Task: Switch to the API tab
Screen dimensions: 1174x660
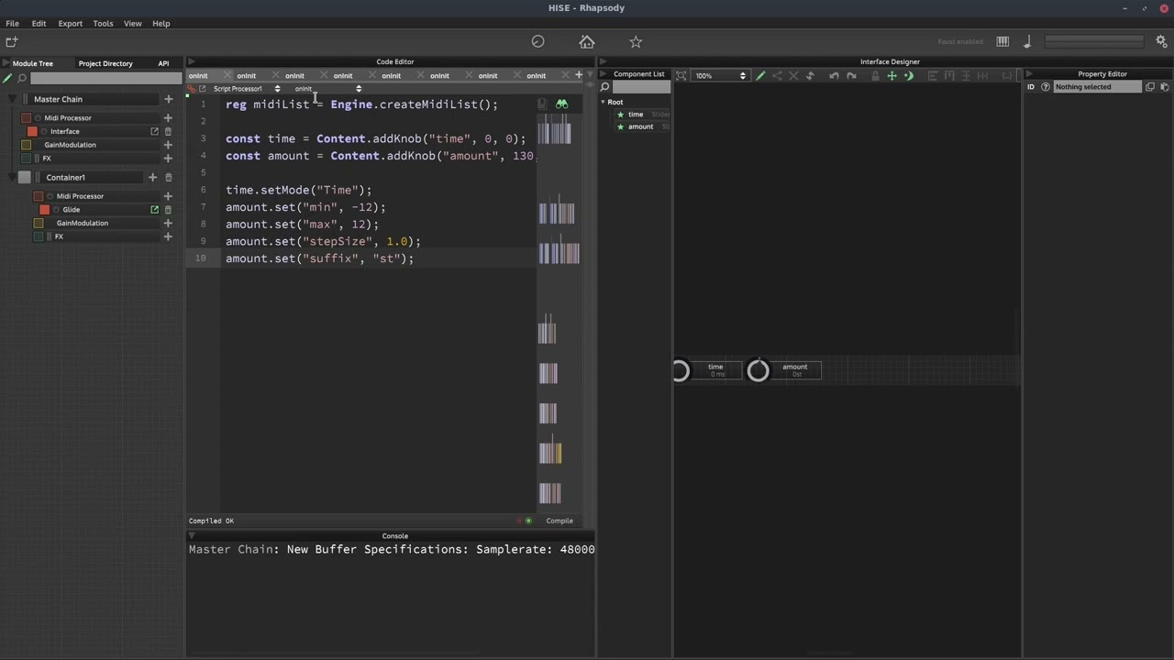Action: click(x=163, y=63)
